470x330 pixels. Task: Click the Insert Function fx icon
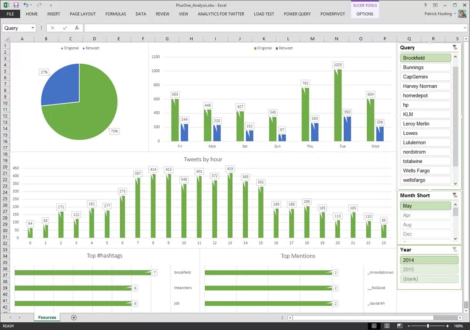coord(77,28)
